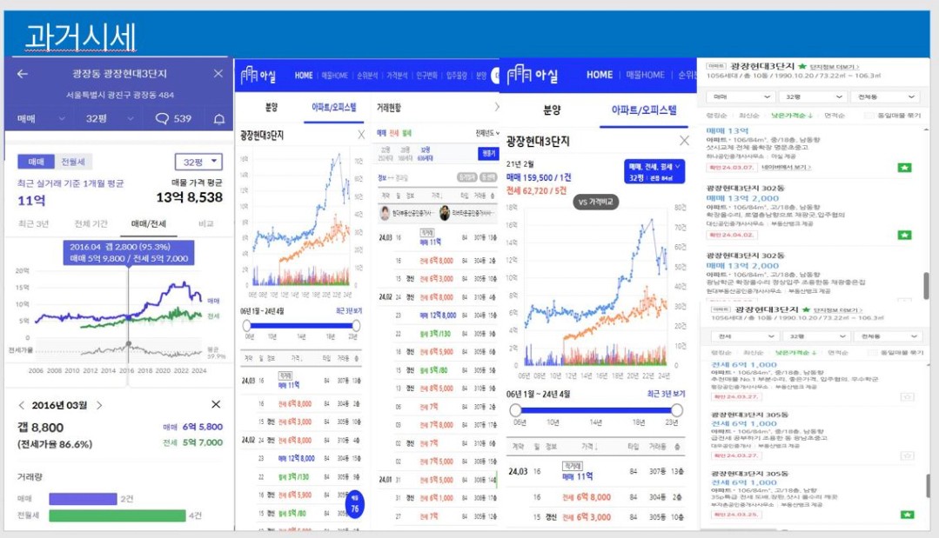The width and height of the screenshot is (939, 538).
Task: Select 아파트/오피스텔 tab in the first 아실 panel
Action: (x=333, y=107)
